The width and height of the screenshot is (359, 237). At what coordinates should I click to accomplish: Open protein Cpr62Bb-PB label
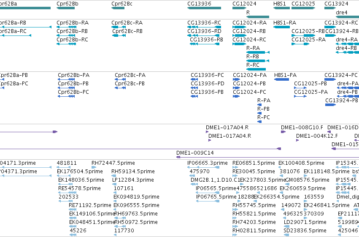[73, 84]
